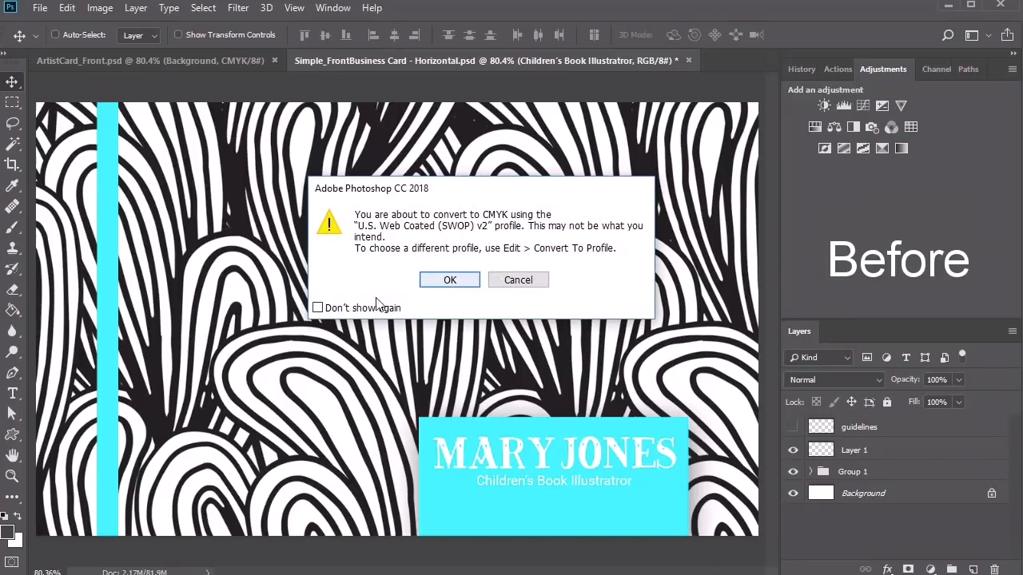Hide the Layer 1 layer
Screen dimensions: 1023x575
(793, 450)
